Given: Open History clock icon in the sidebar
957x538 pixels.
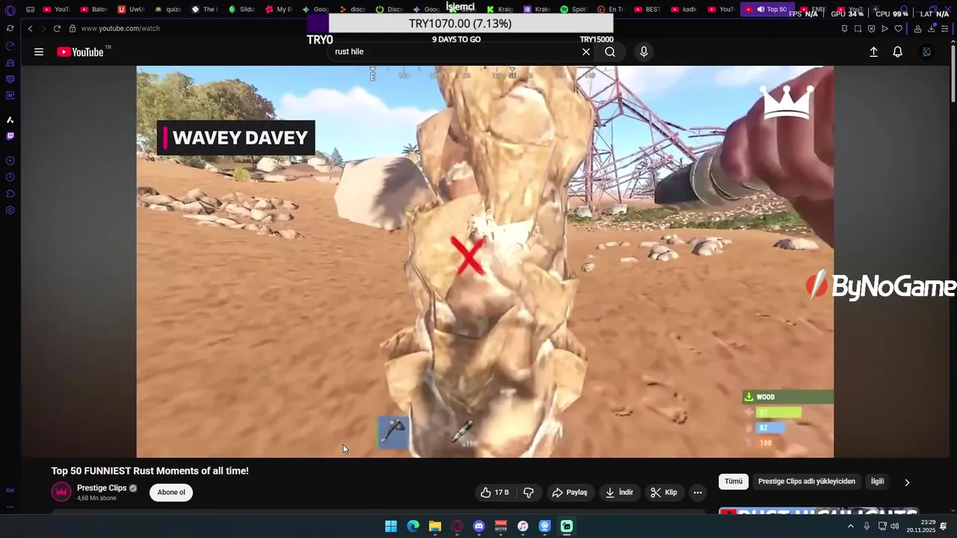Looking at the screenshot, I should (10, 177).
